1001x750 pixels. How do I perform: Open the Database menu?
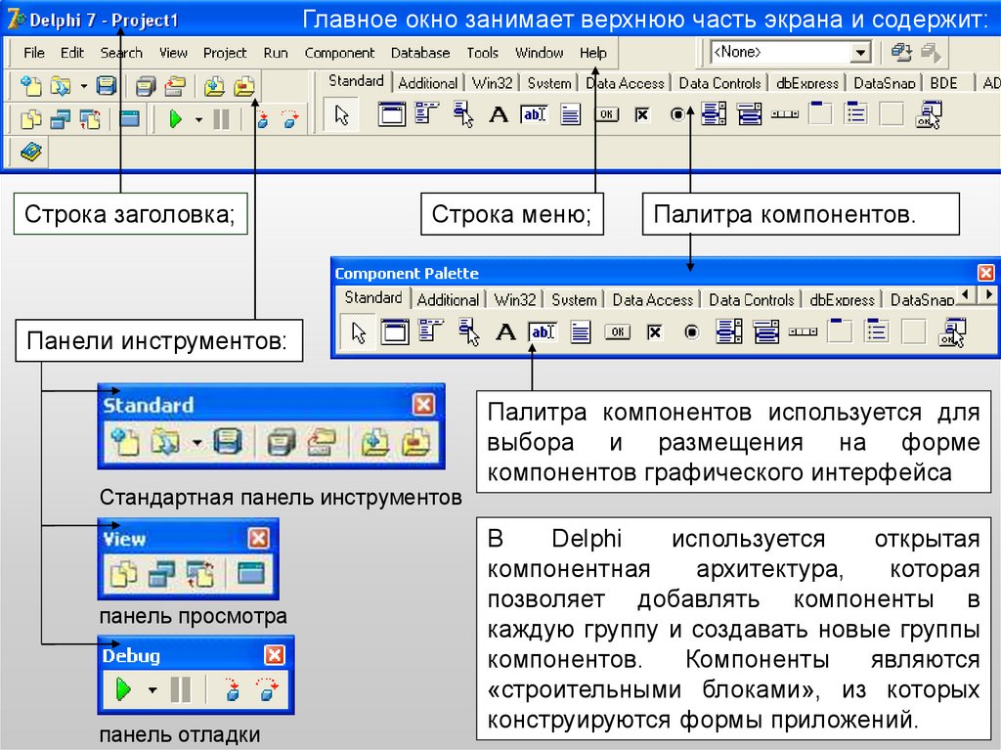420,53
